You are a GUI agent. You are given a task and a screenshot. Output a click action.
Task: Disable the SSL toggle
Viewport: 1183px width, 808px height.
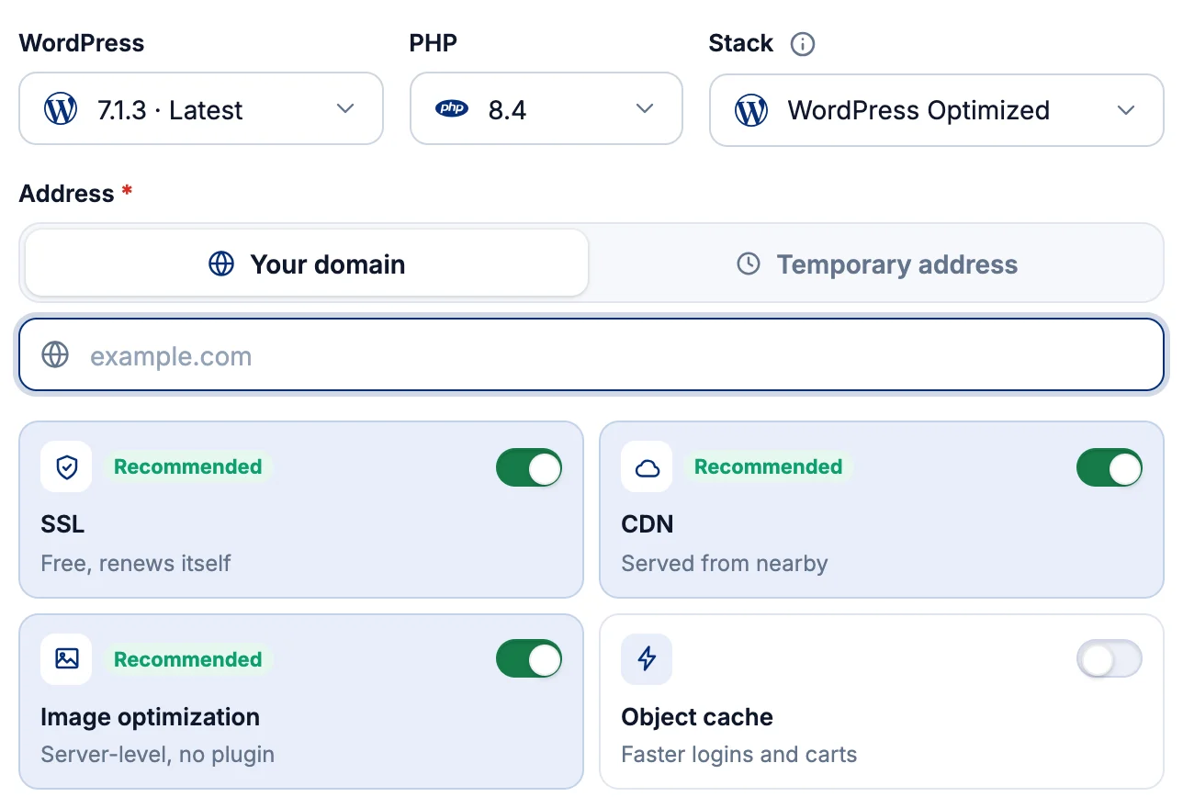(x=529, y=467)
